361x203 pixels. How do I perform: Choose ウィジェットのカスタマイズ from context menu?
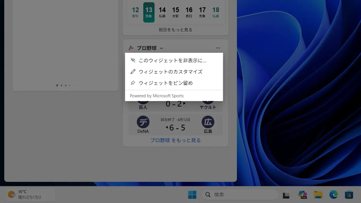tap(170, 72)
